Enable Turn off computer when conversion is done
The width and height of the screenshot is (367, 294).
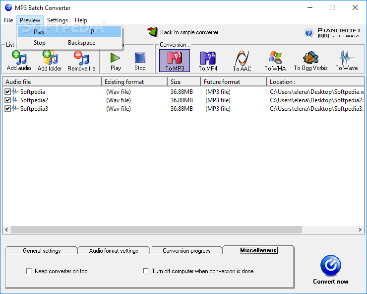(x=146, y=271)
